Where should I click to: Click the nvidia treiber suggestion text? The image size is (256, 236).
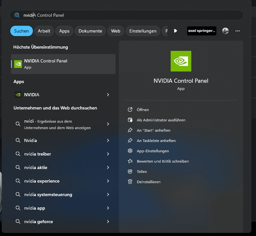click(x=38, y=154)
